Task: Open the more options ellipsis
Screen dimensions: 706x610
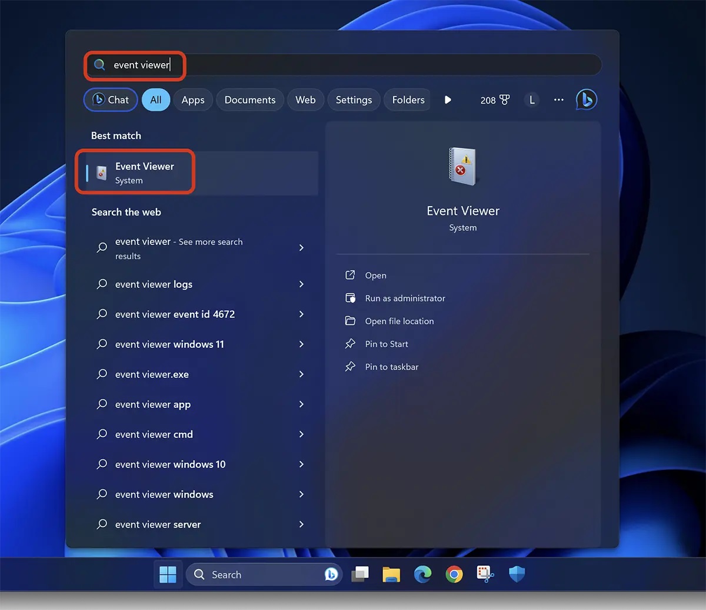Action: [x=559, y=100]
